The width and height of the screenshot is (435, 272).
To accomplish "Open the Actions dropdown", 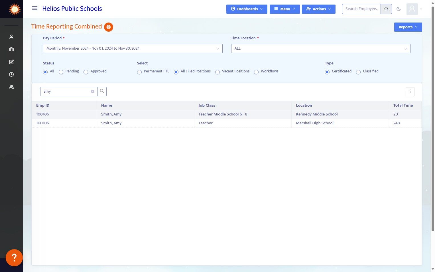I will (319, 9).
